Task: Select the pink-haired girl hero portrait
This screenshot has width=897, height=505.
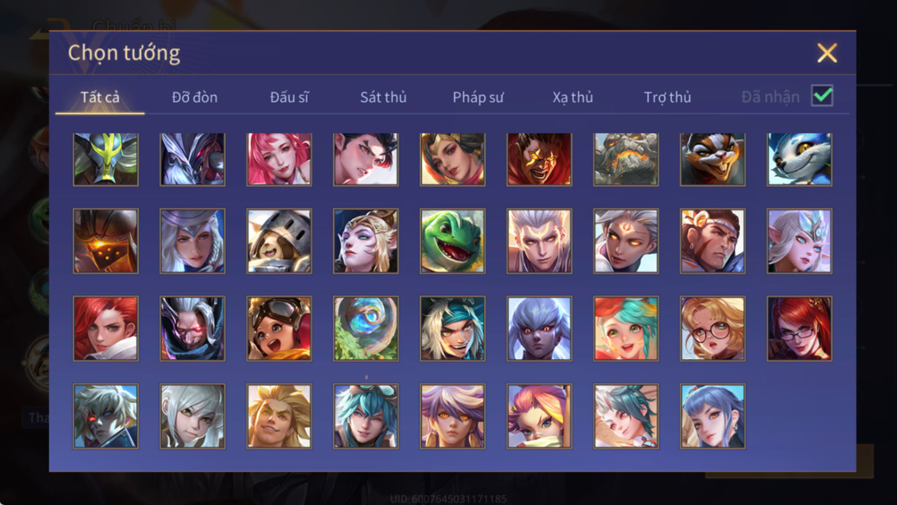Action: tap(279, 159)
